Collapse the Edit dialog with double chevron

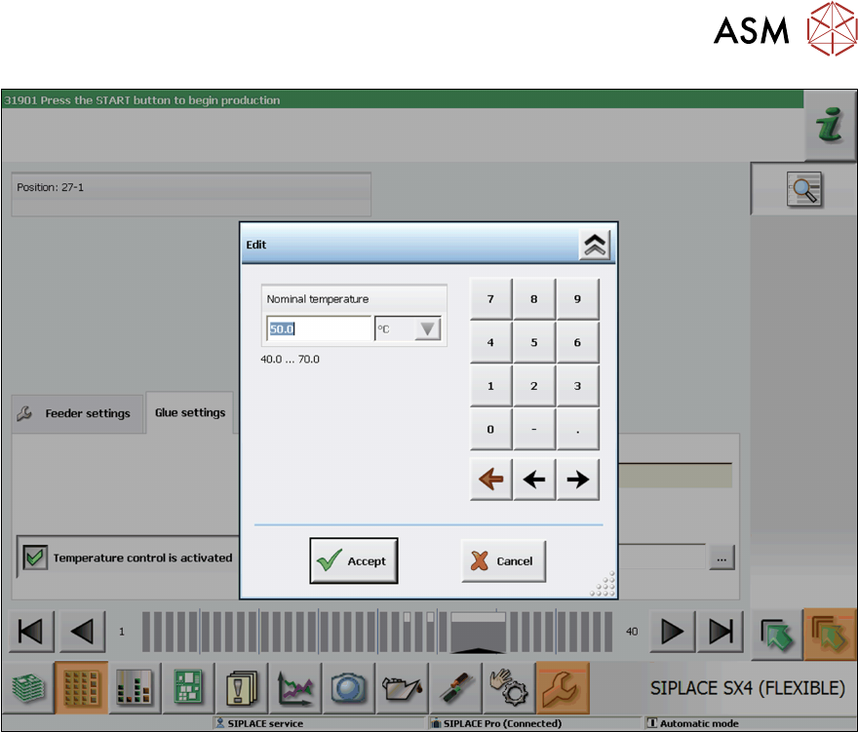(x=595, y=244)
